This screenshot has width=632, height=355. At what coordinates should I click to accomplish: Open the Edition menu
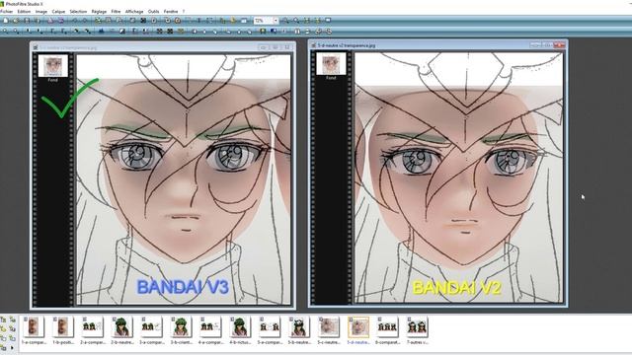point(24,11)
